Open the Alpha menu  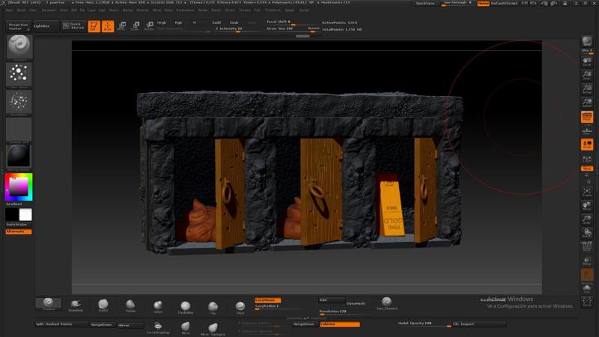9,10
